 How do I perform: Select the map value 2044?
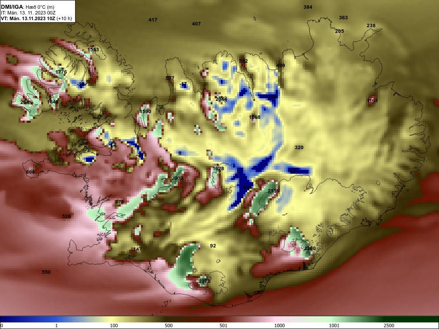point(221,99)
